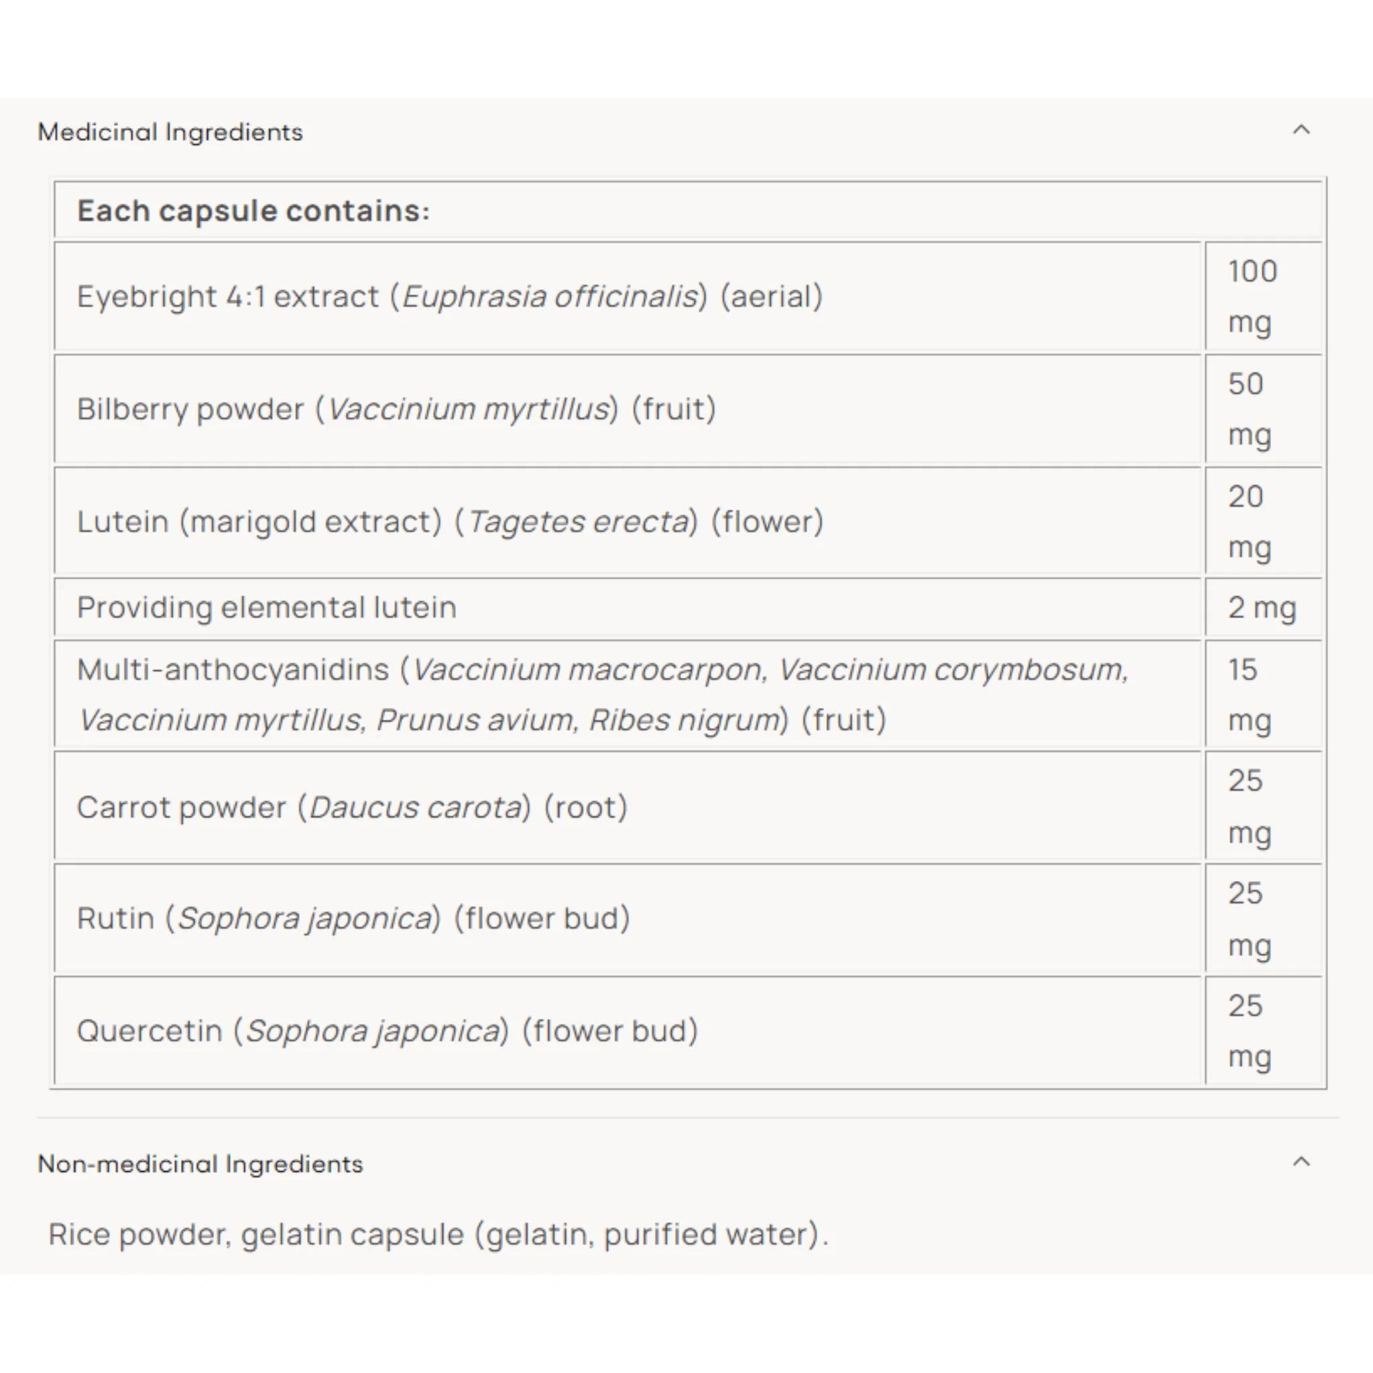Click the 20 mg lutein dosage cell
Screen dimensions: 1373x1373
(1264, 522)
